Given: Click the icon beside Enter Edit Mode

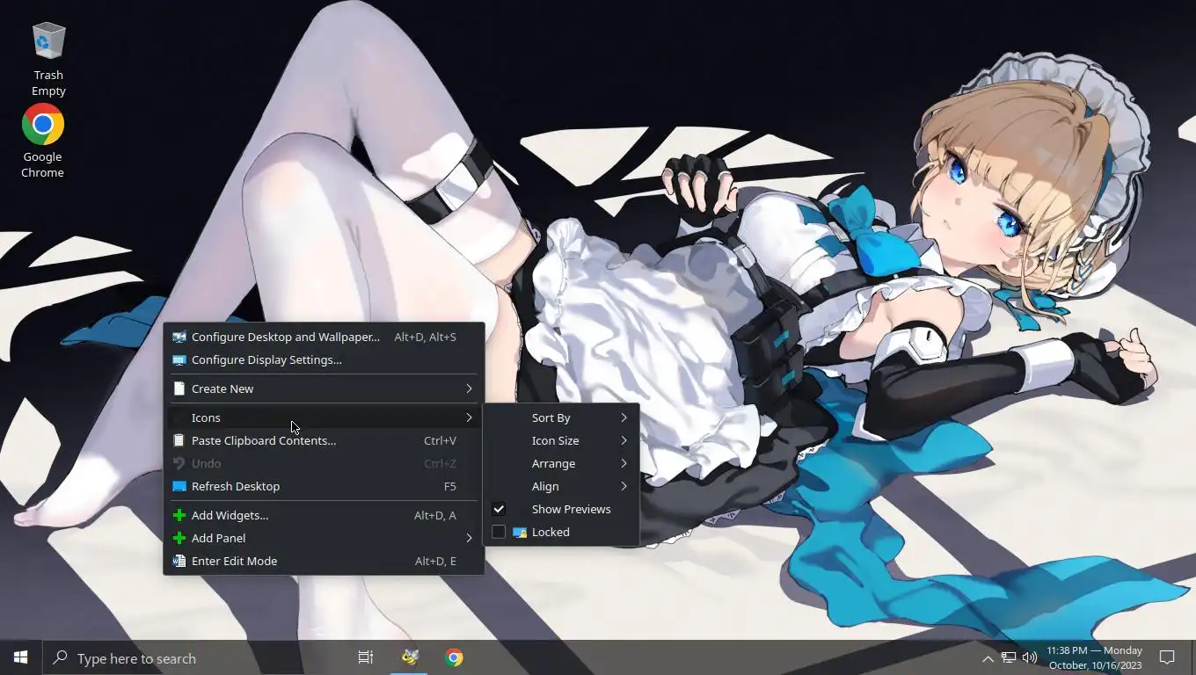Looking at the screenshot, I should (x=179, y=561).
